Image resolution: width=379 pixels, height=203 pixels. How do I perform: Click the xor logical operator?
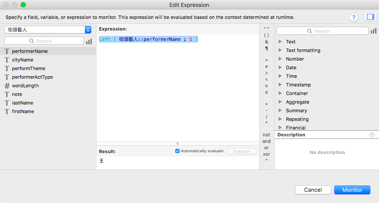pos(266,154)
